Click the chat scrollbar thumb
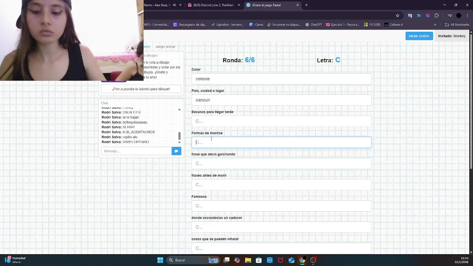The width and height of the screenshot is (473, 266). 180,136
